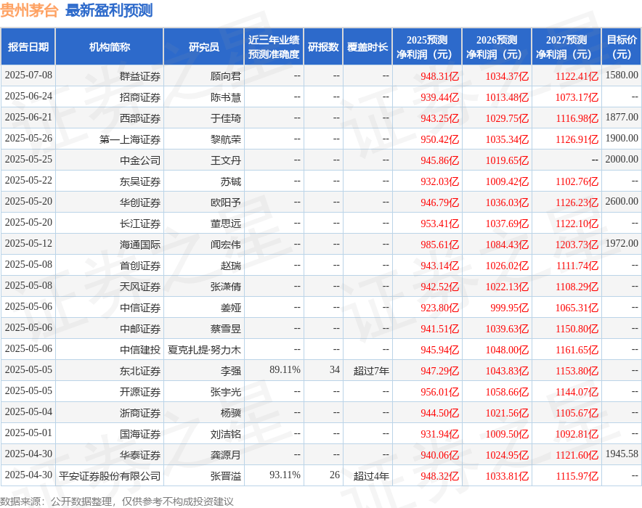Click the 2025预测净利润 column header
This screenshot has width=642, height=508.
(428, 46)
